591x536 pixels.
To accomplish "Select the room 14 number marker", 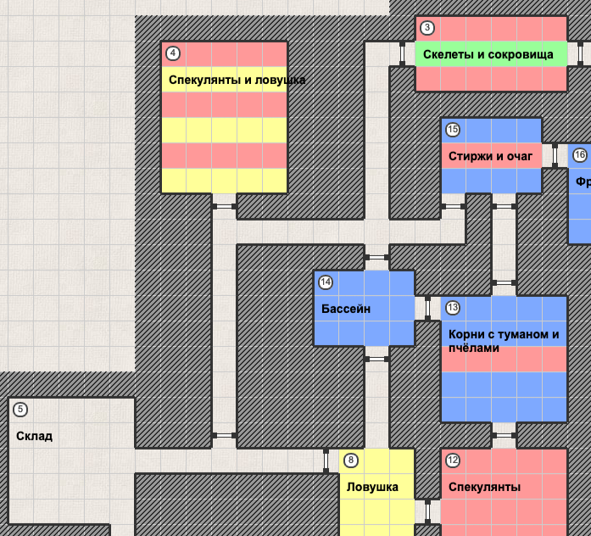I will coord(326,282).
